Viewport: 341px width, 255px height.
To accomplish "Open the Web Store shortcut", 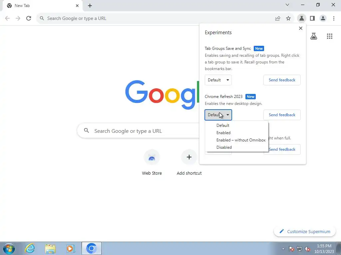I will (152, 162).
